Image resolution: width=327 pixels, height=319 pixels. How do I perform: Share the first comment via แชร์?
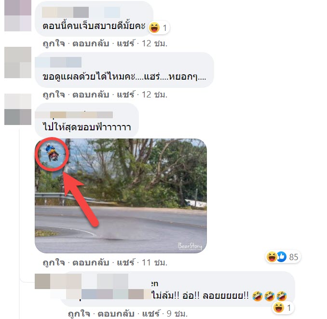(126, 43)
